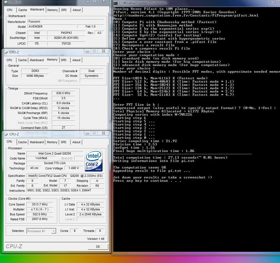Select CPU tab in the top CPU-Z Mainboard window

10,10
